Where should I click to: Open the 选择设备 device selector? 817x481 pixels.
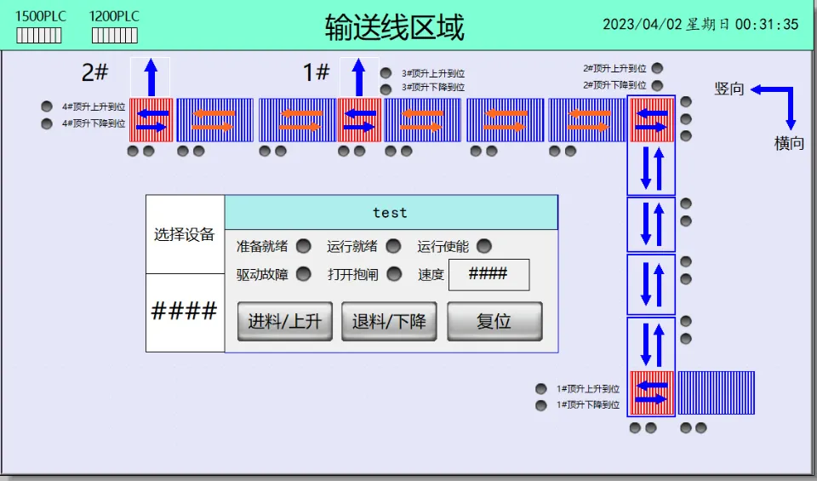tap(185, 234)
